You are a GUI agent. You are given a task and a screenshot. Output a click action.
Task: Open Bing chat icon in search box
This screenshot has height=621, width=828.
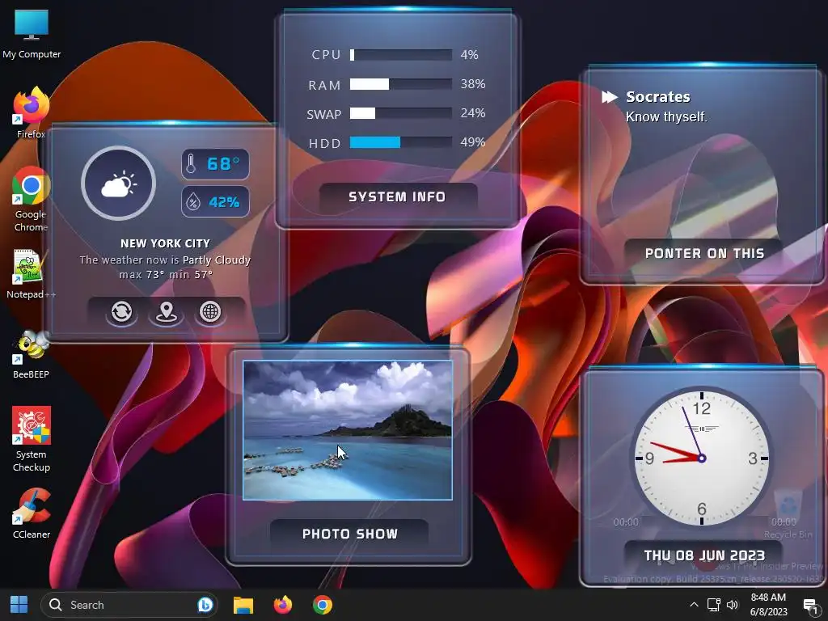(205, 605)
